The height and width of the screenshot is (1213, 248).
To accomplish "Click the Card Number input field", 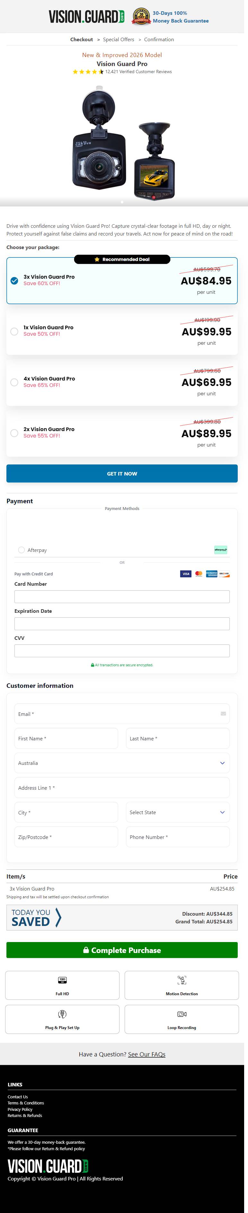I will pyautogui.click(x=122, y=597).
